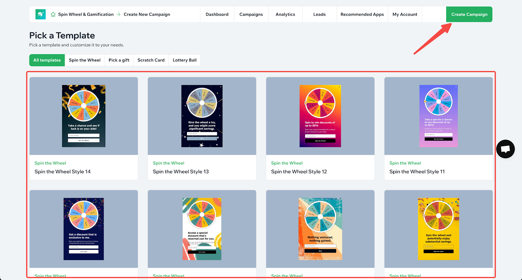Image resolution: width=522 pixels, height=280 pixels.
Task: Click title text Spin the Wheel Style 12
Action: point(299,172)
